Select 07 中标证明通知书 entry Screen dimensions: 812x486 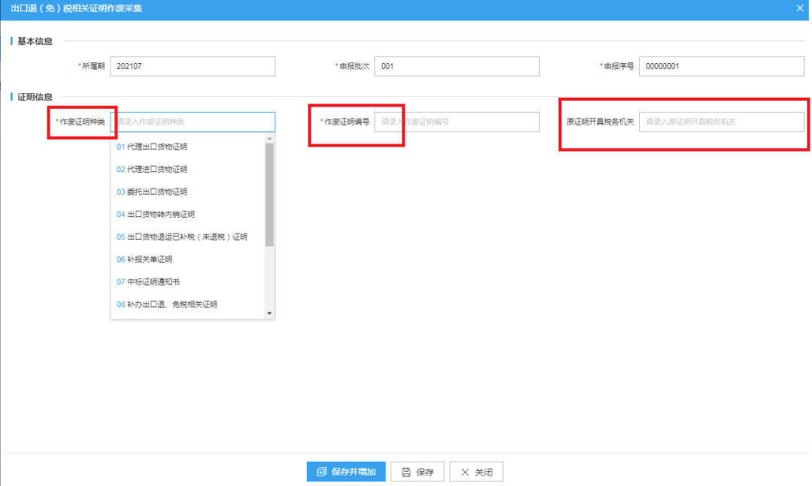pyautogui.click(x=187, y=282)
